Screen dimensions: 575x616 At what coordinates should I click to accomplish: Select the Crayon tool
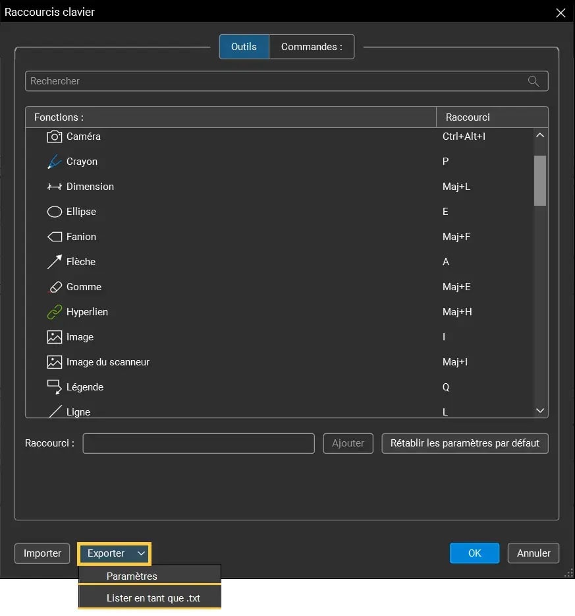(82, 162)
